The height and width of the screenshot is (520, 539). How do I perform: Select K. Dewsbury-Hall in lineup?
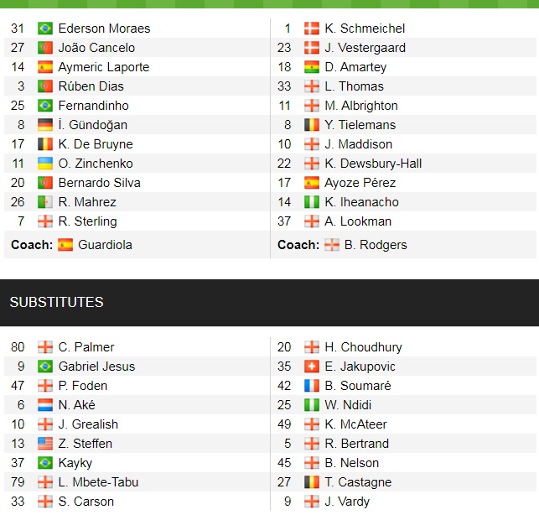373,164
